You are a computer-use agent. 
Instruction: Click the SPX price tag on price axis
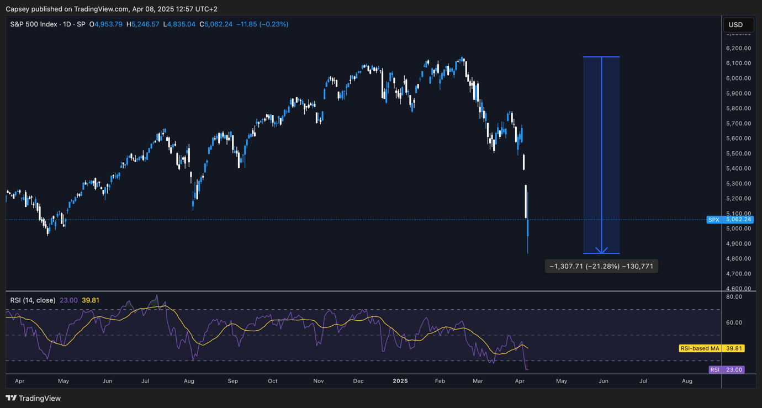coord(729,220)
